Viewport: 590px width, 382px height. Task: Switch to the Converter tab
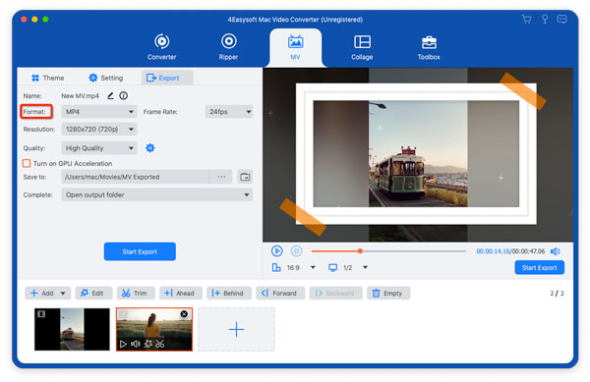pyautogui.click(x=162, y=47)
